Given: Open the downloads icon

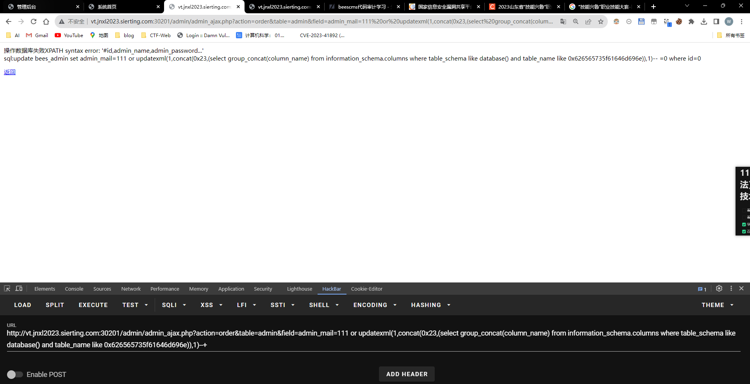Looking at the screenshot, I should pyautogui.click(x=704, y=21).
